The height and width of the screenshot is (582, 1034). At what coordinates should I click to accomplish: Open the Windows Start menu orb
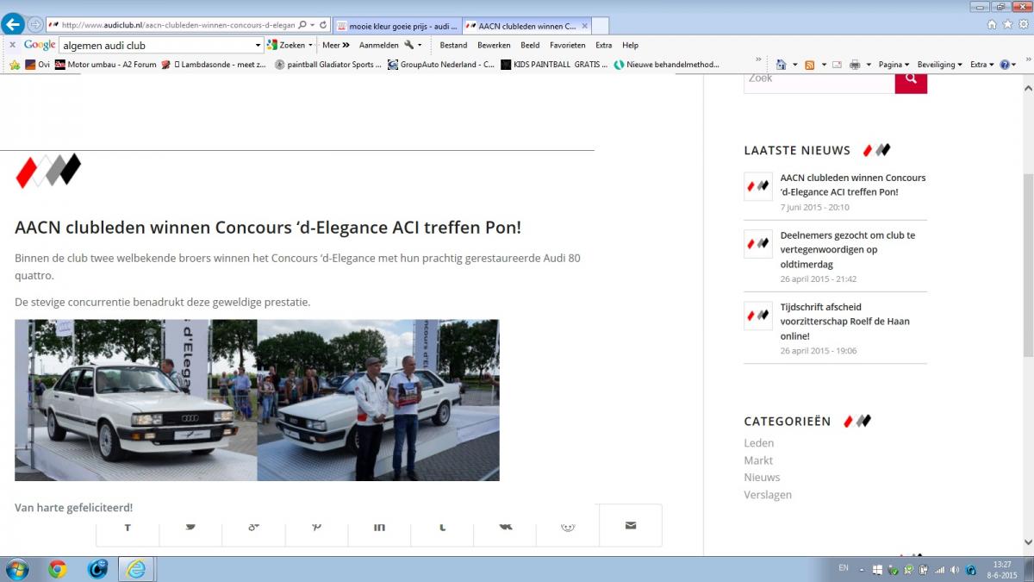(16, 569)
